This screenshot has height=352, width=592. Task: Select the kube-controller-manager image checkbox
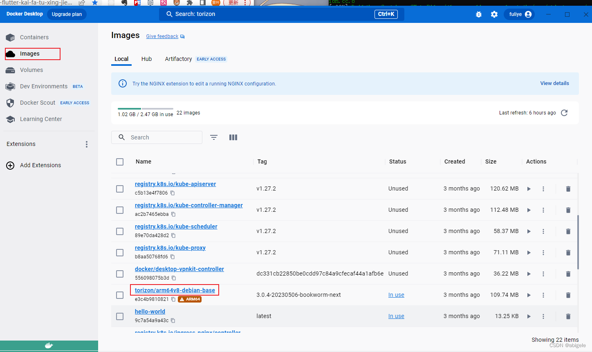click(120, 210)
